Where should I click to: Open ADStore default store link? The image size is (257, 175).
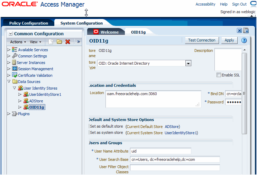click(172, 127)
